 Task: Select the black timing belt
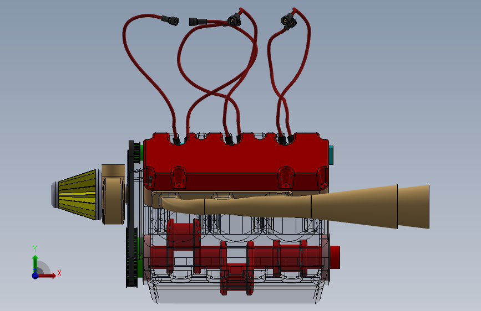click(x=132, y=214)
